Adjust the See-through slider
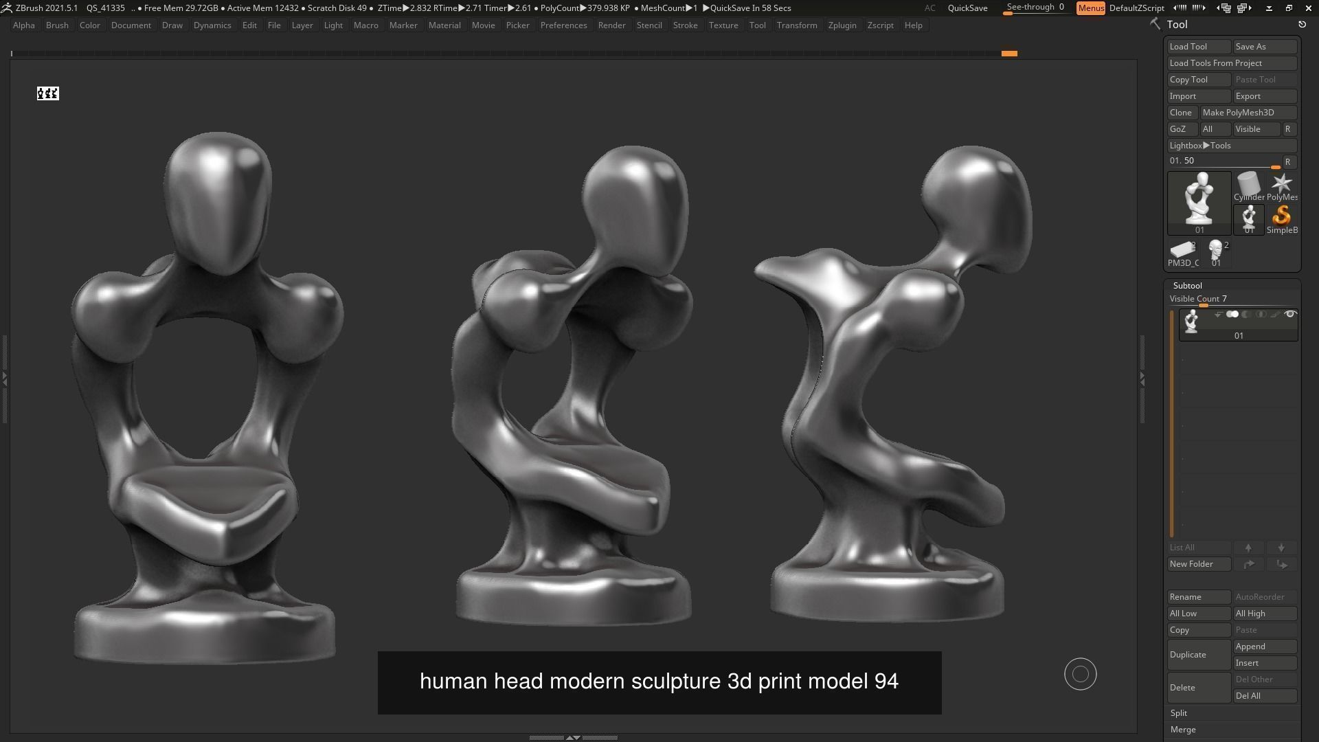Viewport: 1319px width, 742px height. pos(1035,8)
